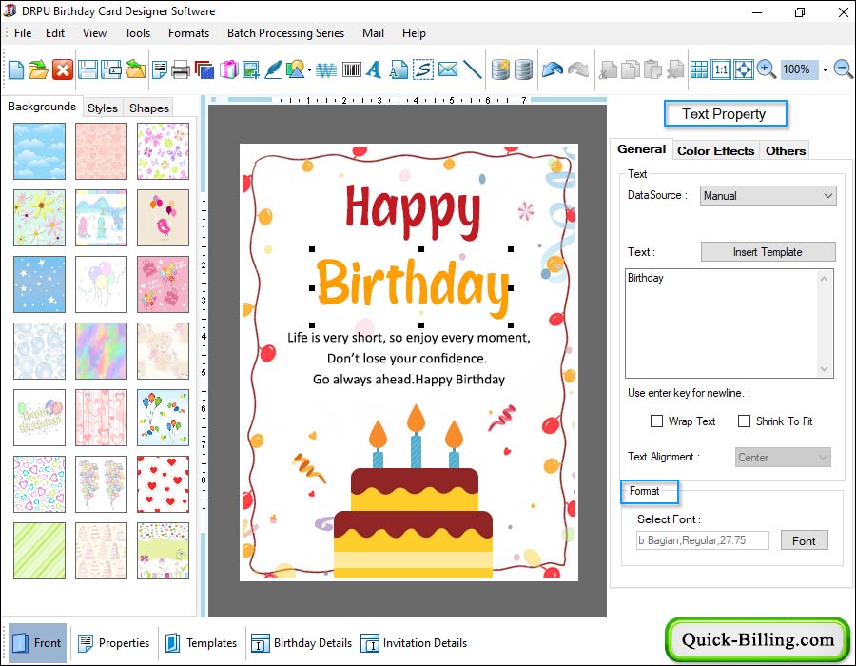This screenshot has height=666, width=856.
Task: Click the Select Font field
Action: pyautogui.click(x=703, y=540)
